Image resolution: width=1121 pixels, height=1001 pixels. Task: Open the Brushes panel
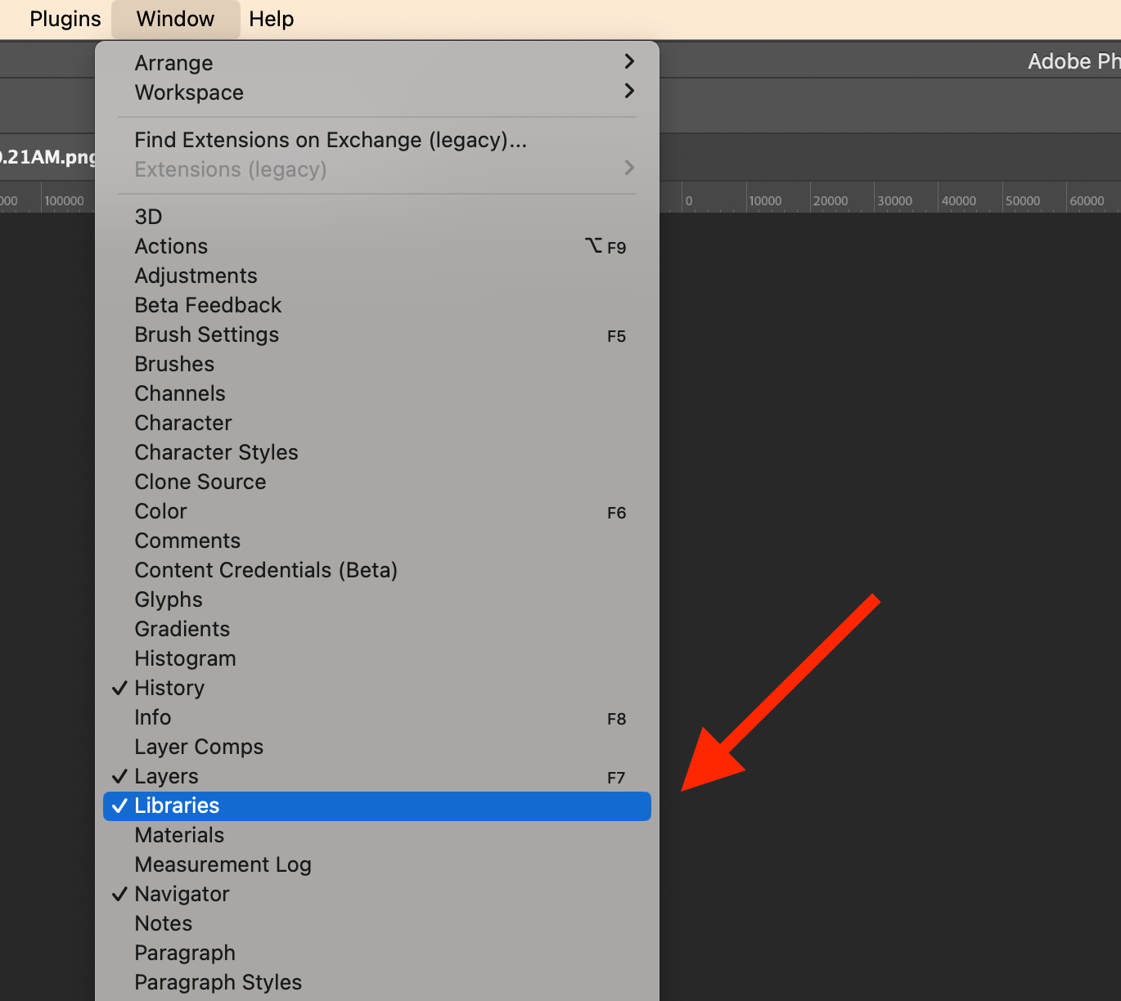click(x=377, y=364)
